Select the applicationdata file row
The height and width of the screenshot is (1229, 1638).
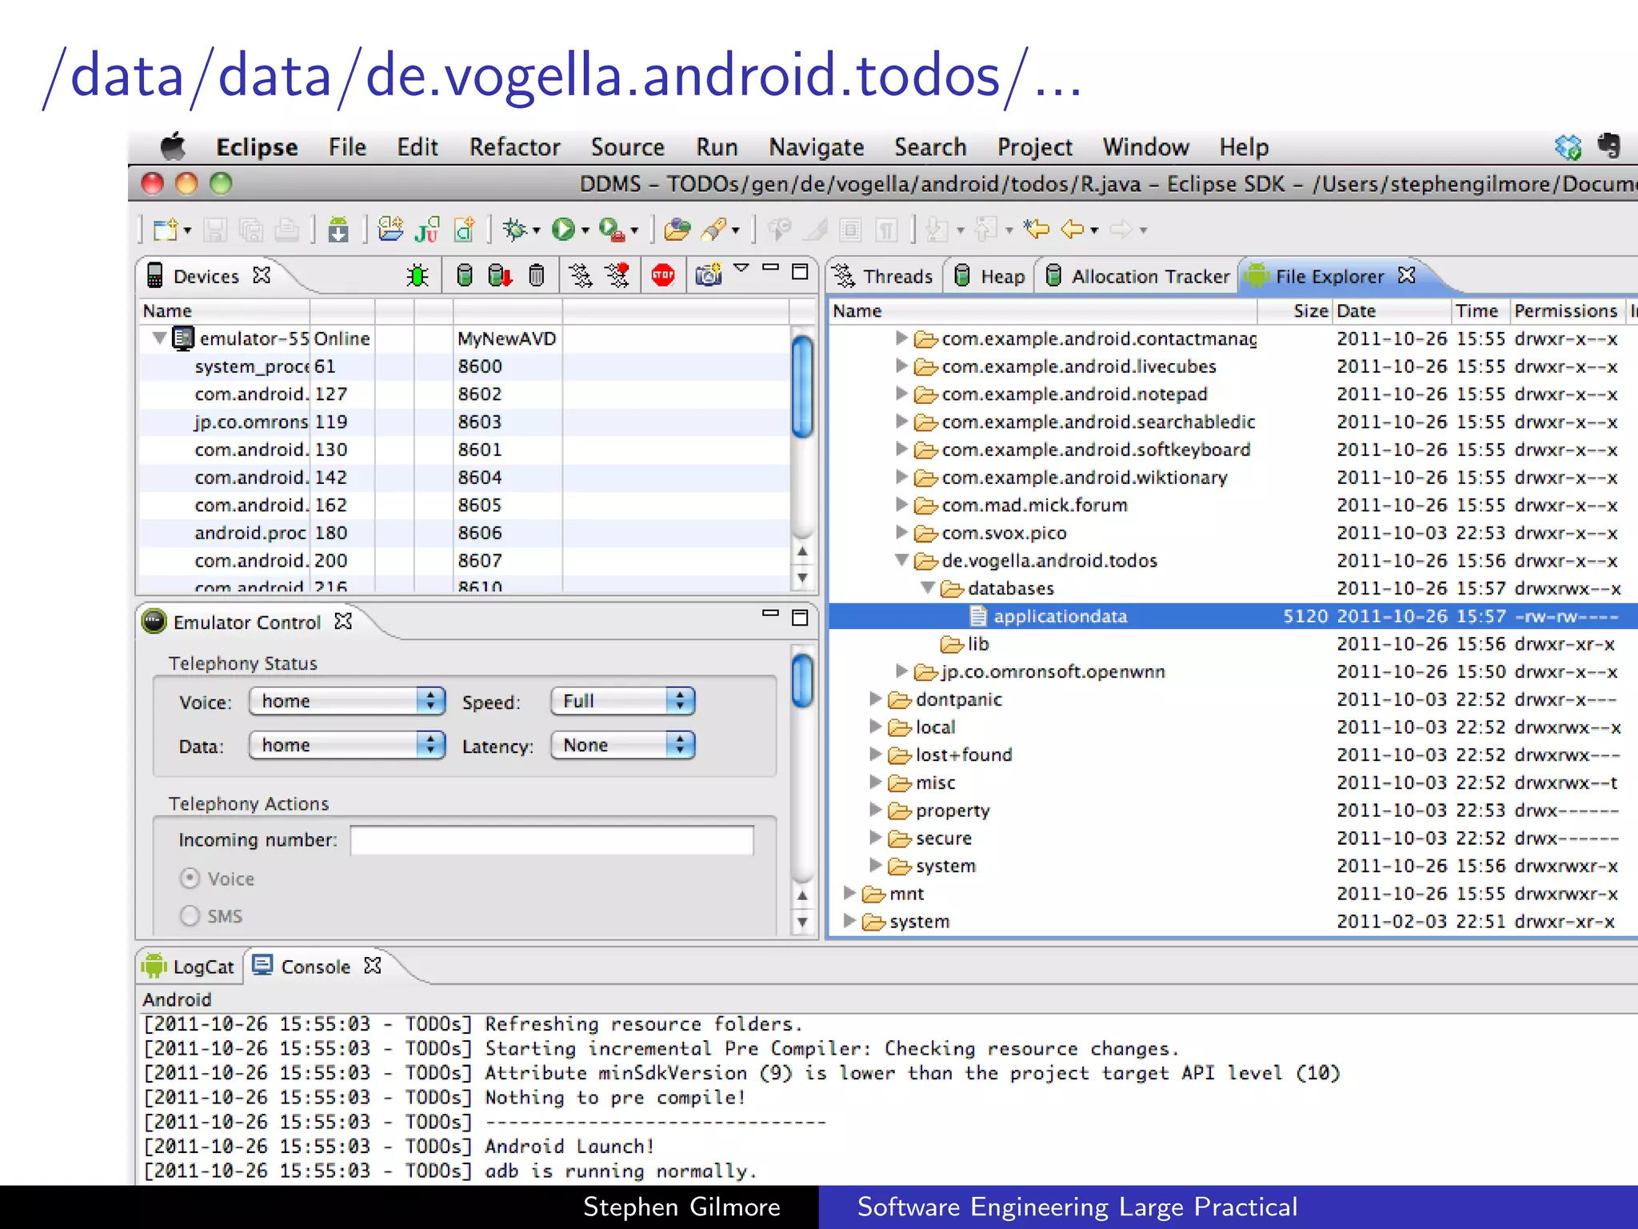[1233, 616]
